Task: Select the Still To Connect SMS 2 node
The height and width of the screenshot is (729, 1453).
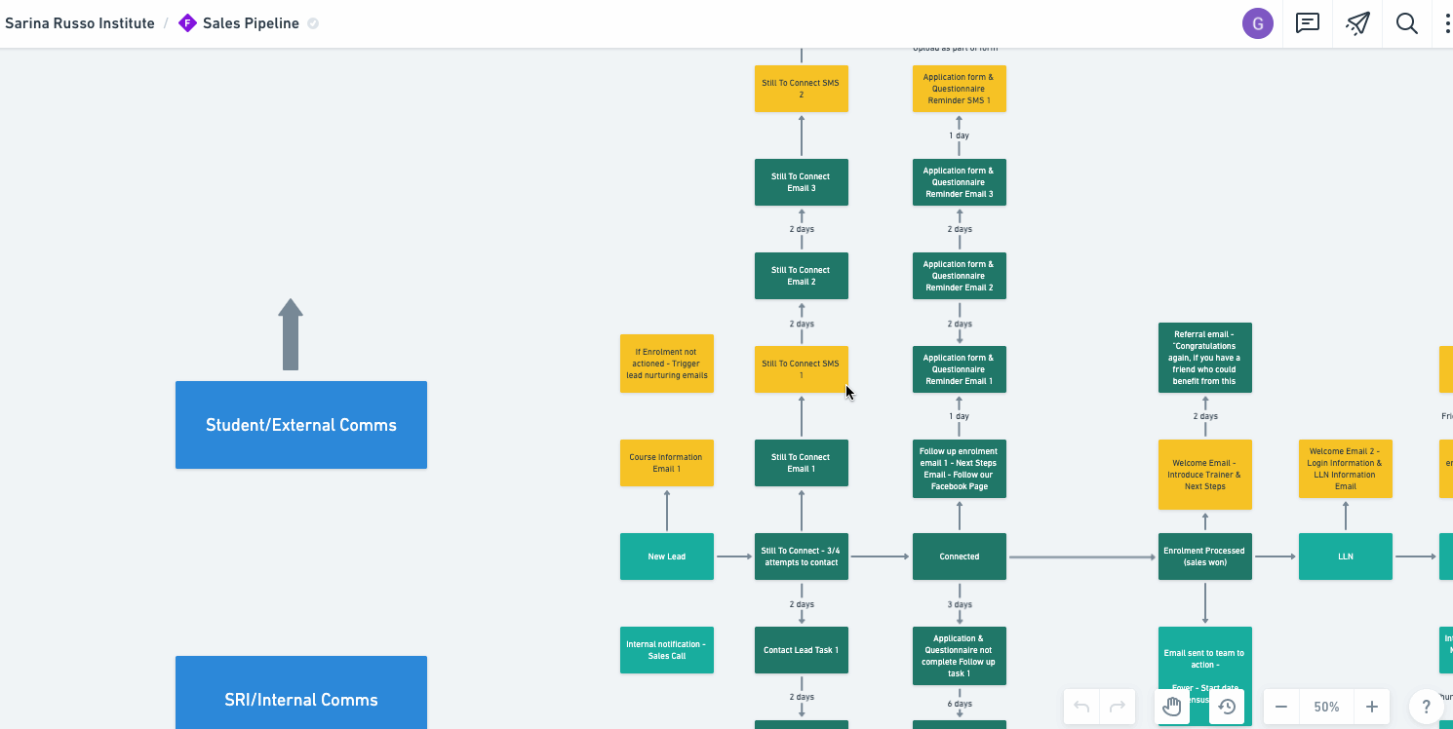Action: point(802,89)
